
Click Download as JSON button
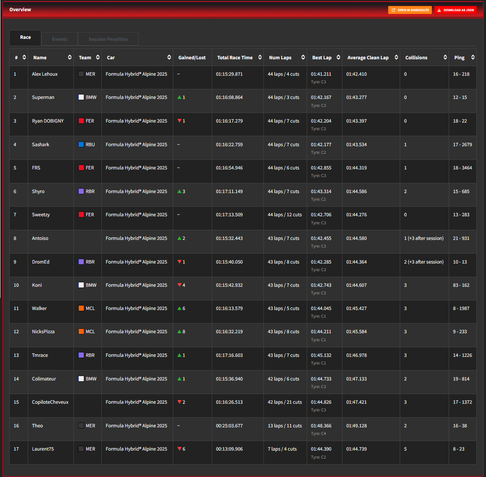[456, 10]
